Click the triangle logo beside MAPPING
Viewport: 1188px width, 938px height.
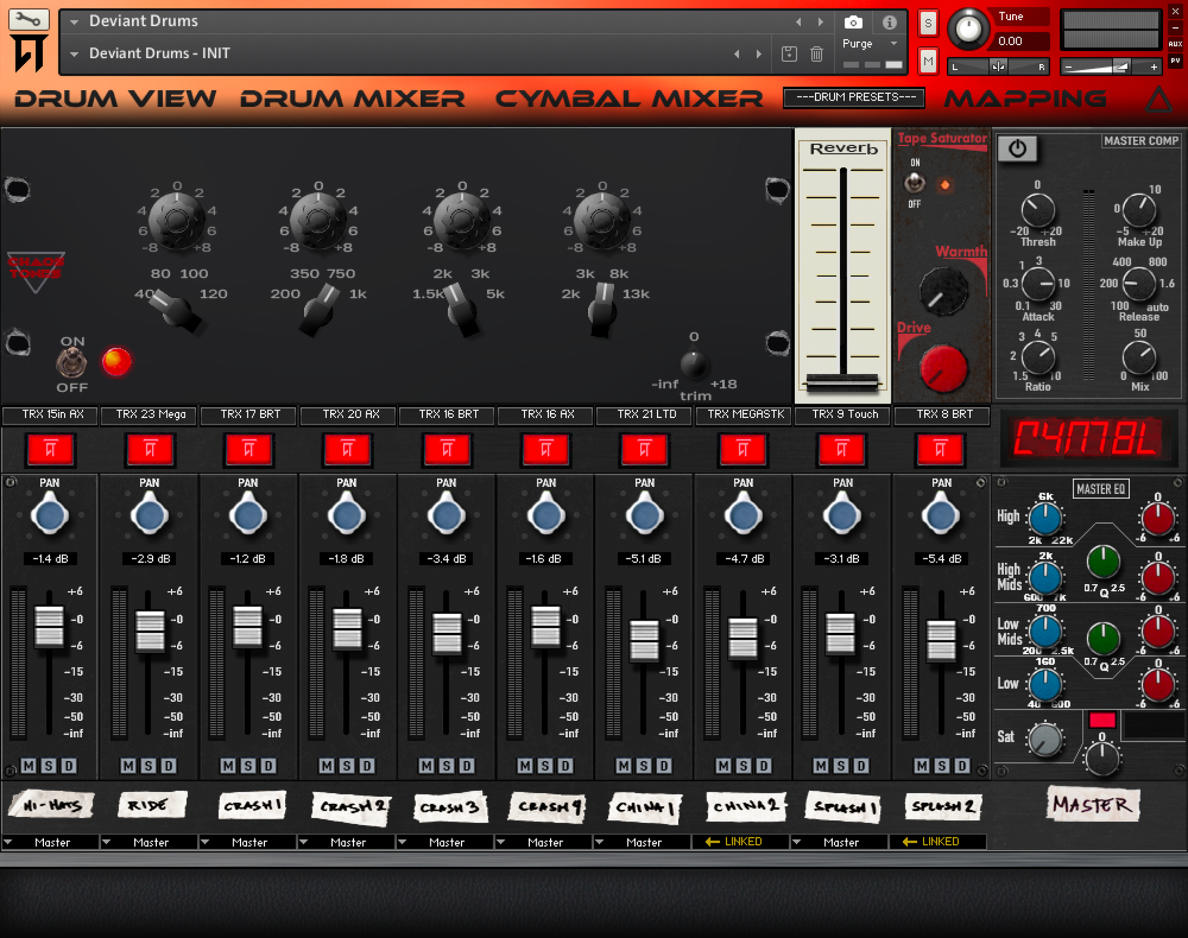(1158, 98)
